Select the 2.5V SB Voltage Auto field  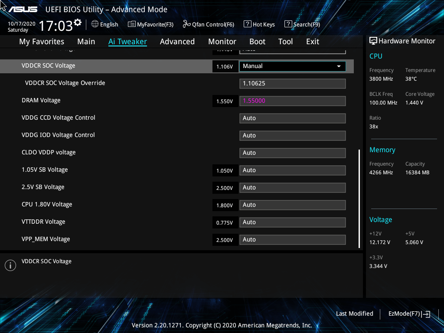coord(293,188)
